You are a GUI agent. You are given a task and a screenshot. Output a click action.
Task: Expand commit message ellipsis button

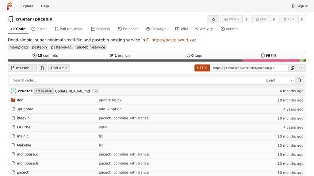pos(95,91)
